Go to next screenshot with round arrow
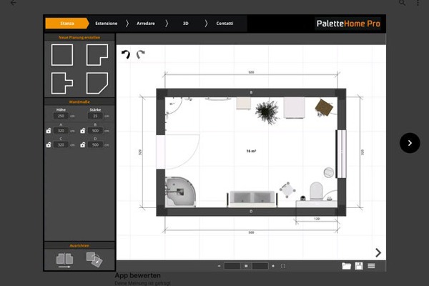This screenshot has height=286, width=429. pos(410,143)
